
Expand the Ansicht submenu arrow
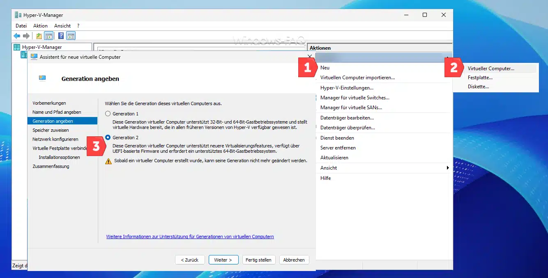(448, 168)
